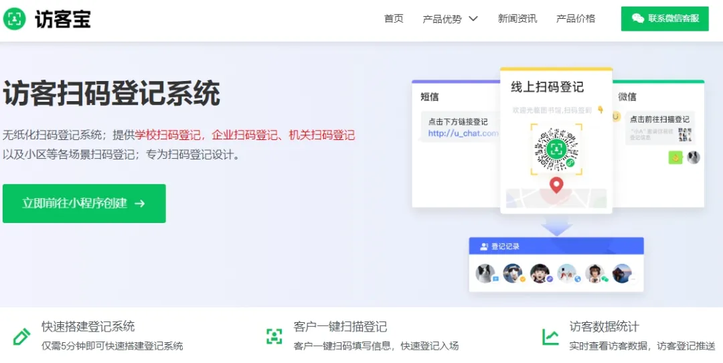Click the WeChat icon in 联系微信客服 button

tap(638, 19)
